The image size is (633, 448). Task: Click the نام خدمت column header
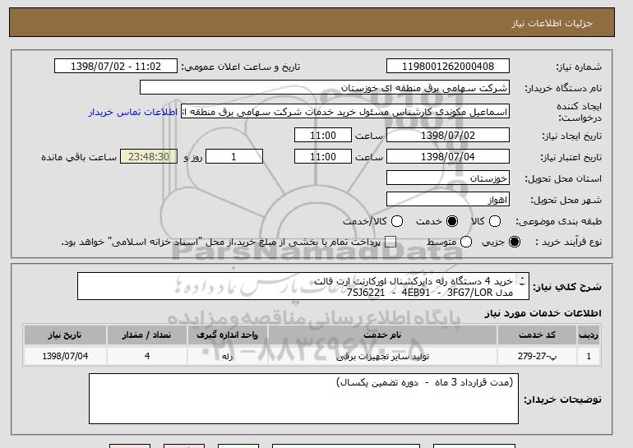click(382, 335)
